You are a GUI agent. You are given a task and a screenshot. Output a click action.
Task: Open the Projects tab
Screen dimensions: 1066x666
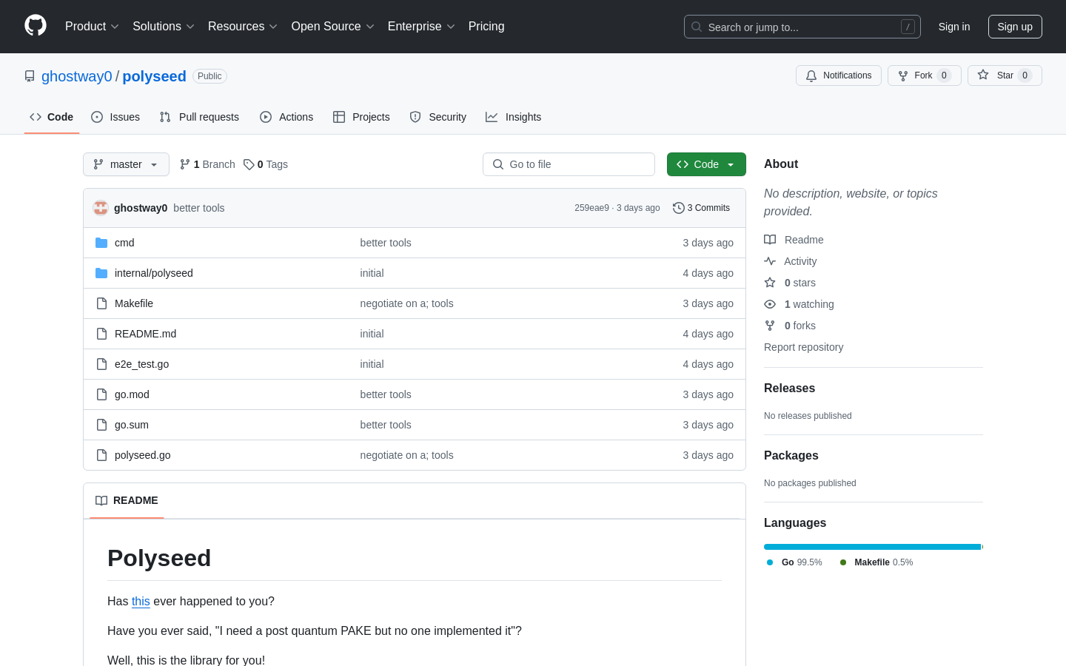pyautogui.click(x=361, y=117)
